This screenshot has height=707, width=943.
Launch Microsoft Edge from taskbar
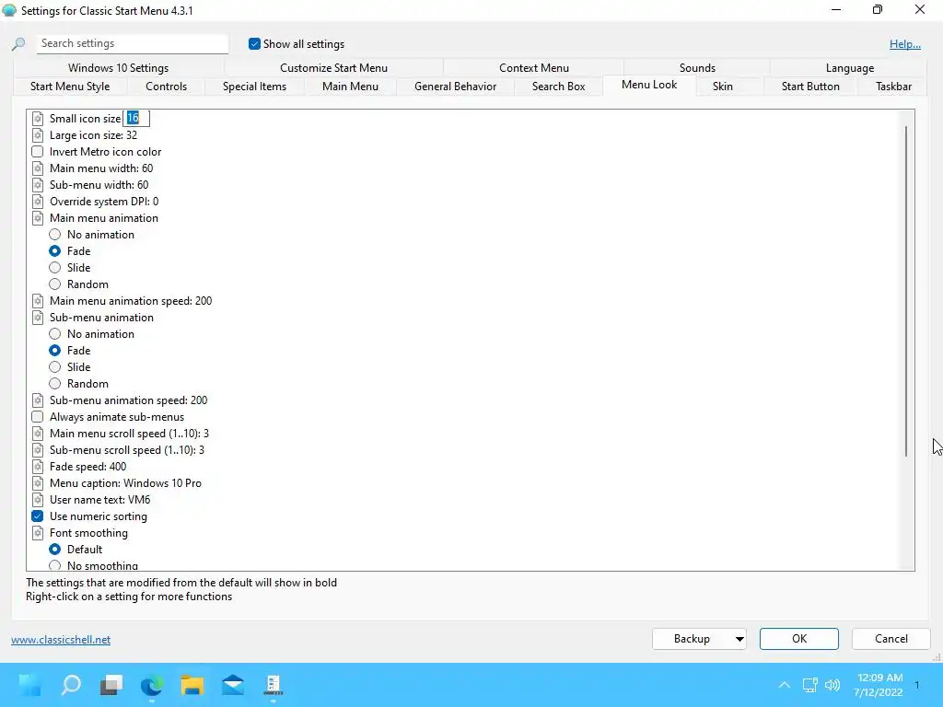coord(152,685)
